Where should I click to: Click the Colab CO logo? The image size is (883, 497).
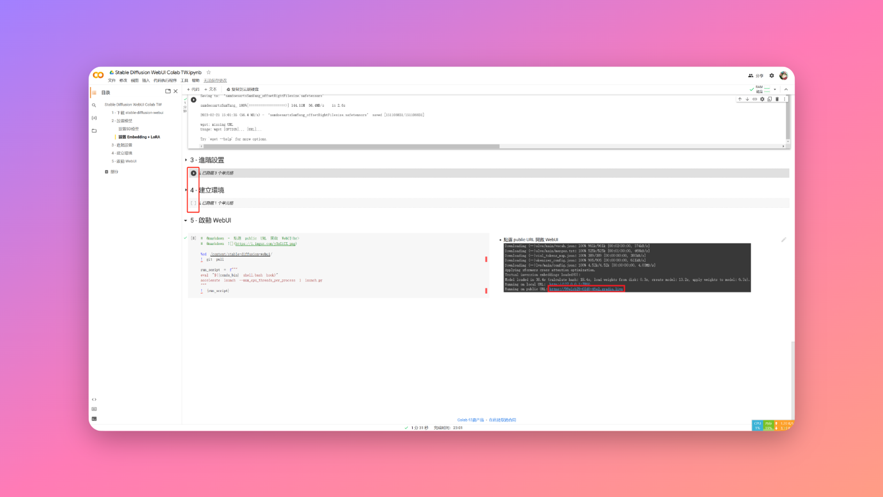98,75
